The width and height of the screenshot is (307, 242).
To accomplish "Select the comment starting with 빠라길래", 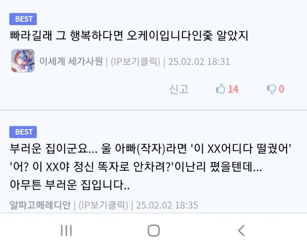I will point(129,36).
